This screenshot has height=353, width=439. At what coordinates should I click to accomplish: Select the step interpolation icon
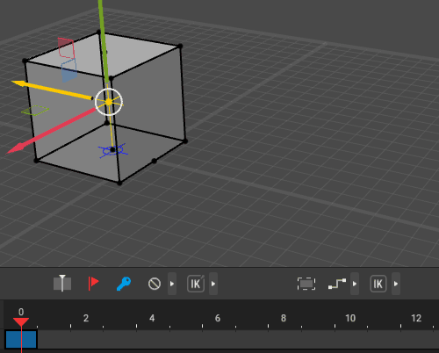pyautogui.click(x=337, y=284)
